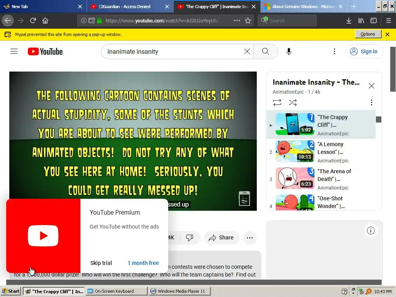Image resolution: width=396 pixels, height=297 pixels.
Task: Submit search with magnifier button
Action: [265, 51]
